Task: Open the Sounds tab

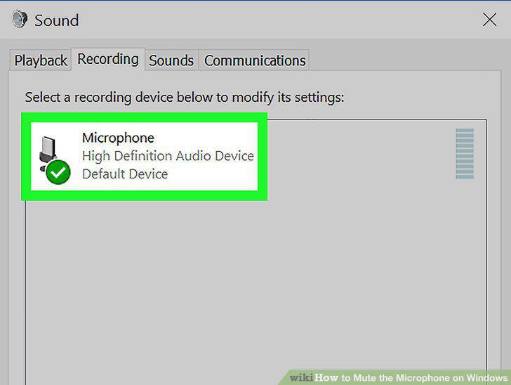Action: click(171, 60)
